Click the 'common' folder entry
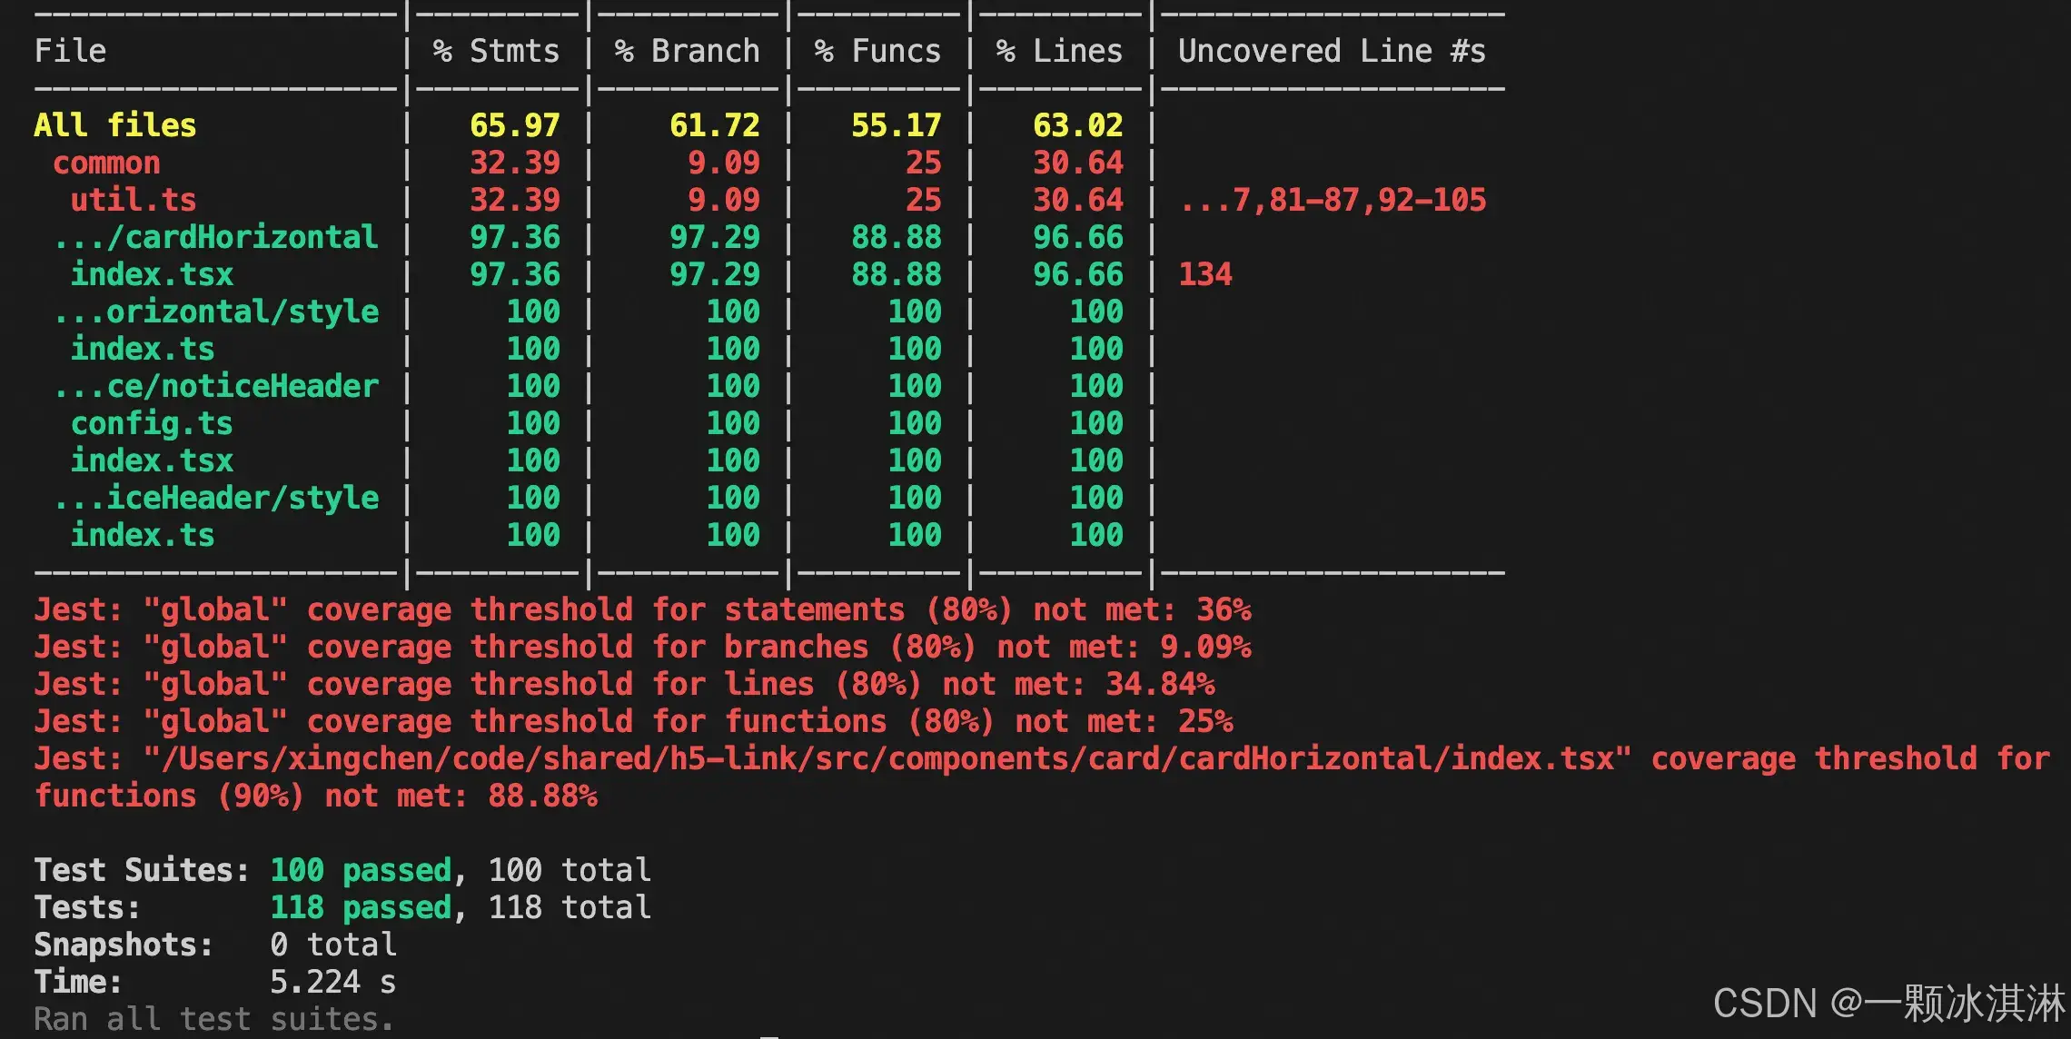 point(106,163)
